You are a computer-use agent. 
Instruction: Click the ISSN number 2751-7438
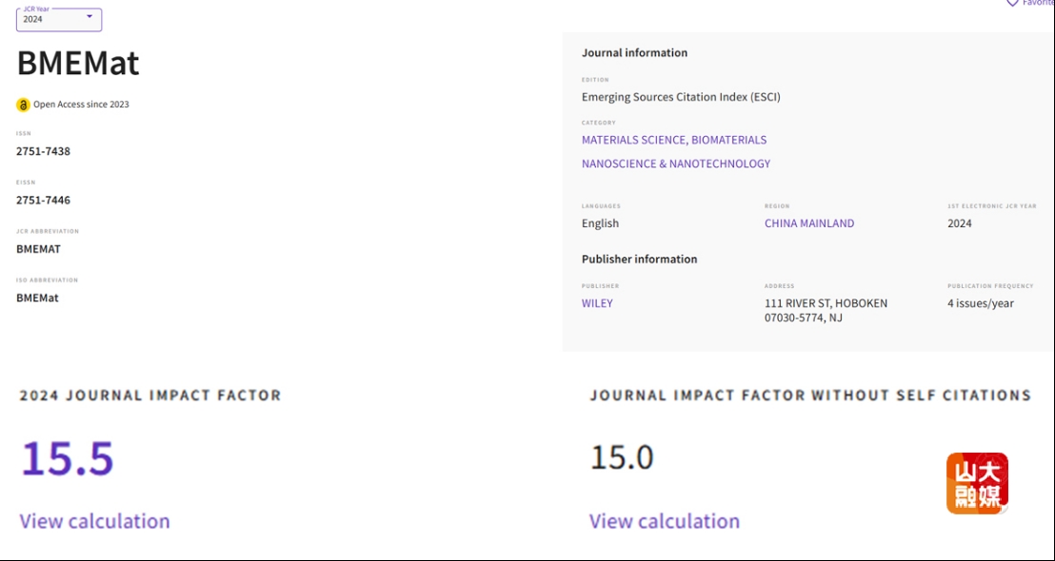[43, 151]
